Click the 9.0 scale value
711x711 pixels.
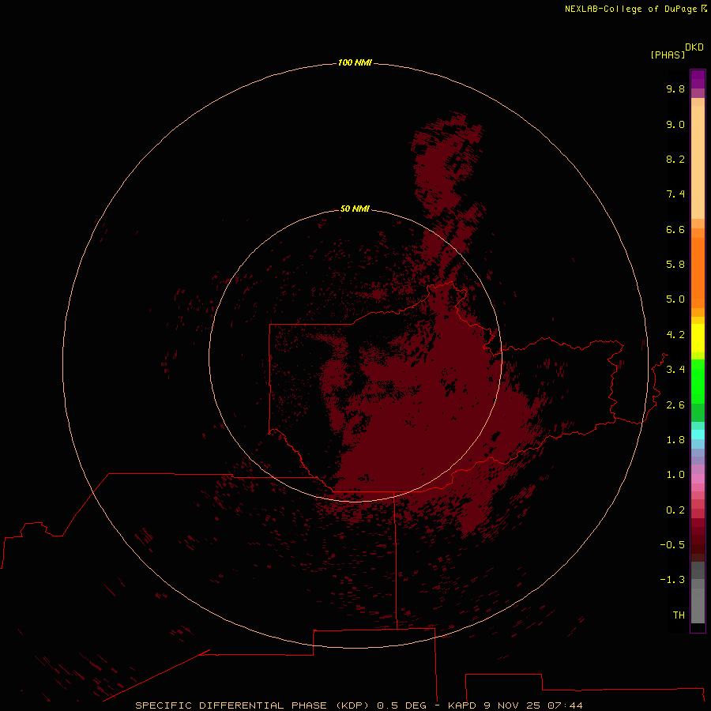coord(675,124)
